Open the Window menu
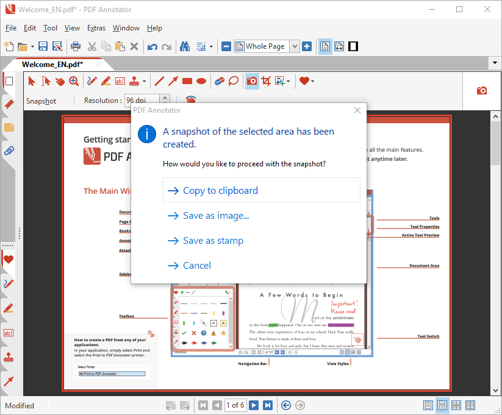The image size is (502, 415). (126, 28)
